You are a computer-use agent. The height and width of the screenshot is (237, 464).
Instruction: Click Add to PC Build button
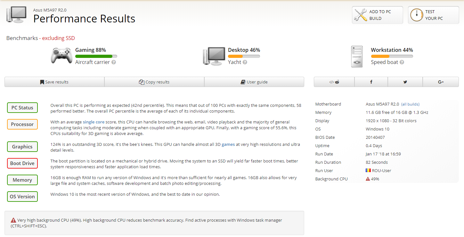point(377,15)
